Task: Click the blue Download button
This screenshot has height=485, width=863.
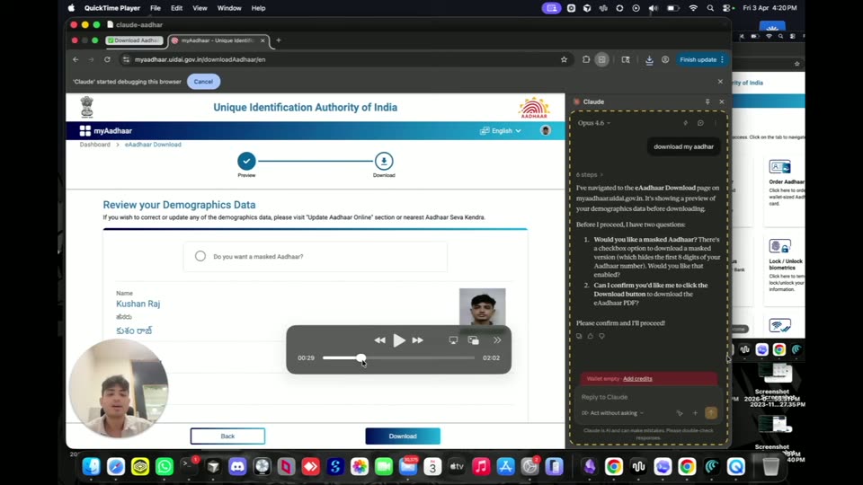Action: pyautogui.click(x=403, y=436)
